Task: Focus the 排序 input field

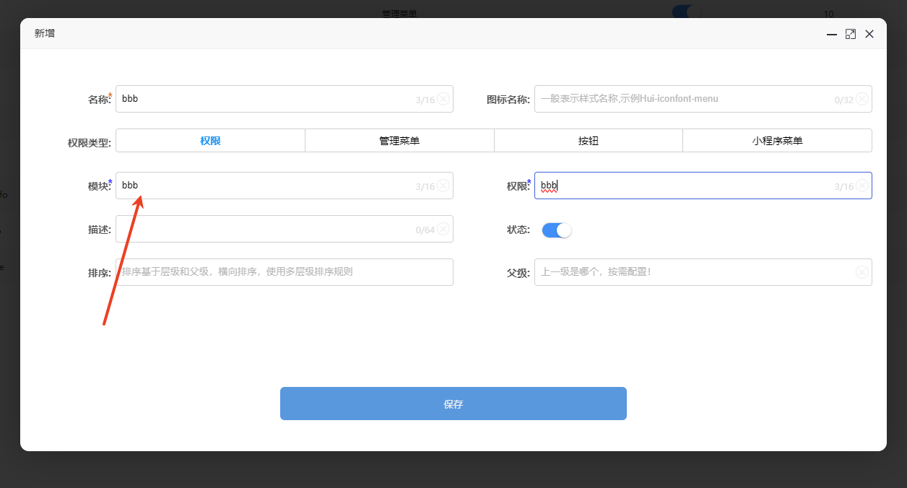Action: coord(285,272)
